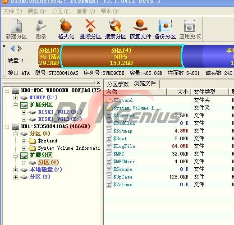
Task: Sort file list by 大小 column header
Action: 179,92
